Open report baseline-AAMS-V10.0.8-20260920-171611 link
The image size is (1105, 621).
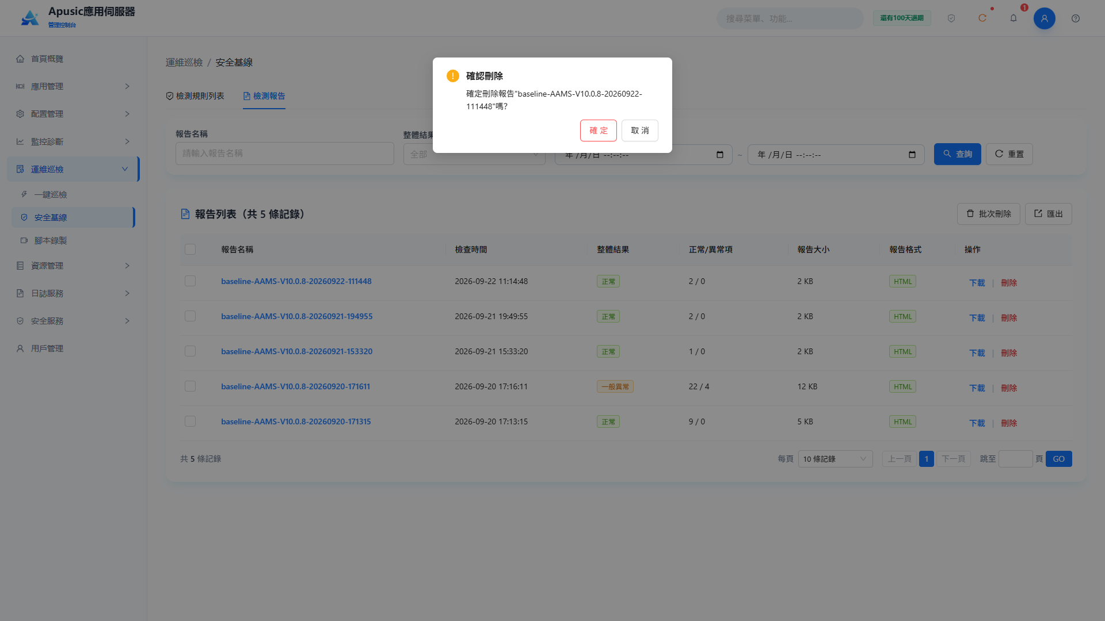295,386
